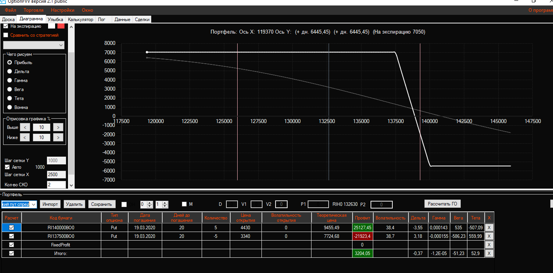Select the Прибыль radio button
This screenshot has height=273, width=553.
[10, 62]
